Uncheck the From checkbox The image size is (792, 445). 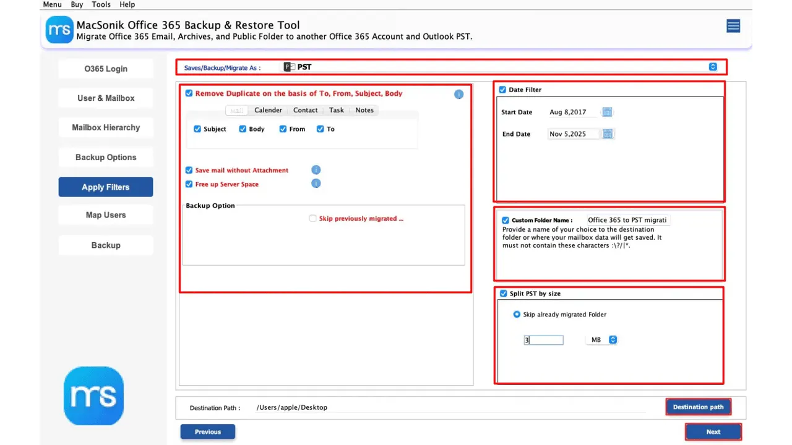pyautogui.click(x=283, y=129)
